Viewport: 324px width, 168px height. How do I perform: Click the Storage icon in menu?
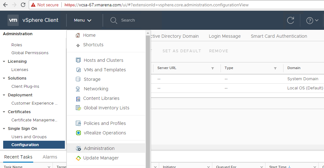(78, 79)
